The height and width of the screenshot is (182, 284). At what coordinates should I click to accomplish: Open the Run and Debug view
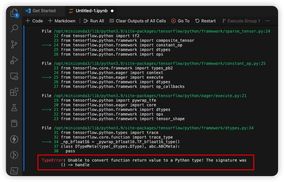click(x=14, y=60)
